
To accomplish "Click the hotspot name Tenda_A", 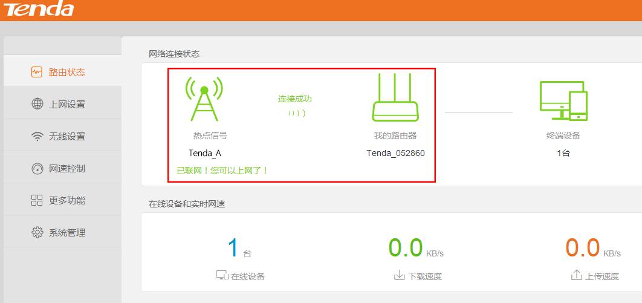I will coord(205,153).
